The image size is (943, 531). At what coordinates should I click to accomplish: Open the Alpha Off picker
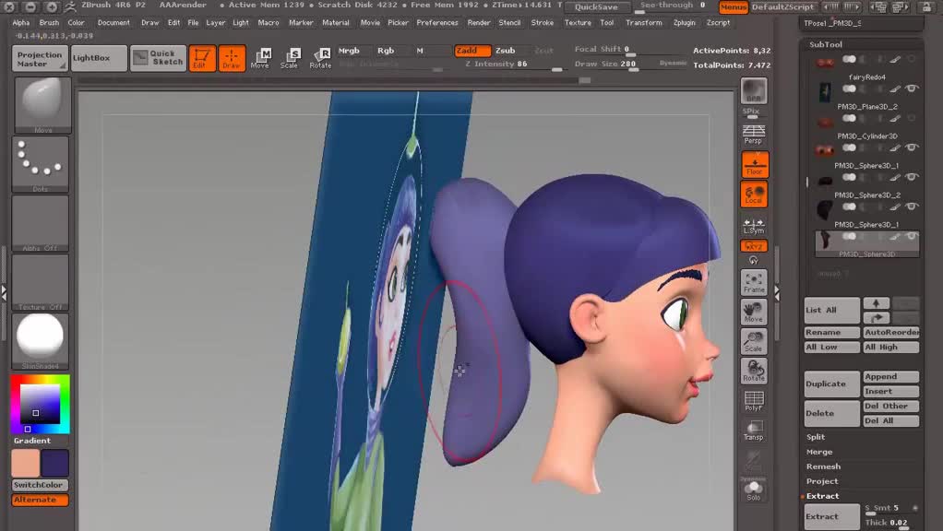(41, 223)
